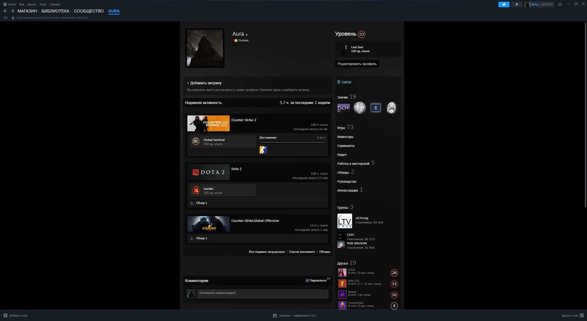This screenshot has height=321, width=587.
Task: Click the CS2 achievement icon
Action: click(263, 150)
